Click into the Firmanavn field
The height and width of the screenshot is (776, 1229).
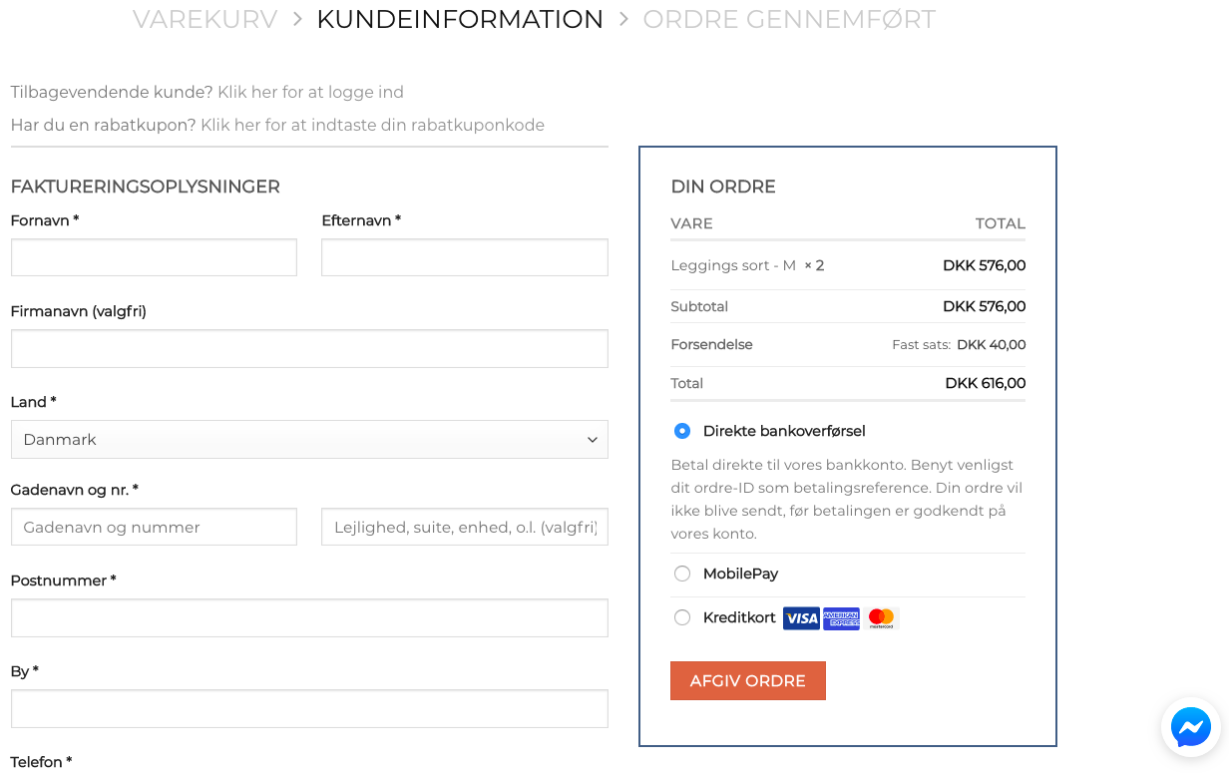coord(309,348)
